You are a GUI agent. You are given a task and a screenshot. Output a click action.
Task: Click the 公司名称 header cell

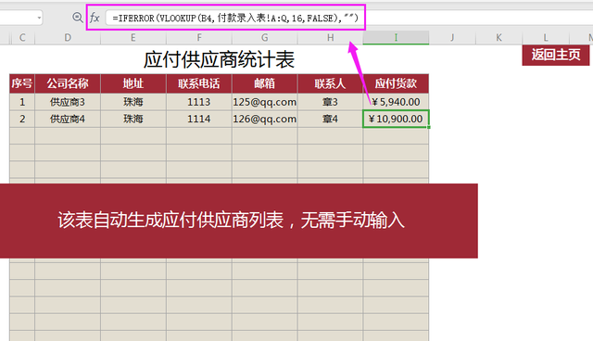(68, 83)
